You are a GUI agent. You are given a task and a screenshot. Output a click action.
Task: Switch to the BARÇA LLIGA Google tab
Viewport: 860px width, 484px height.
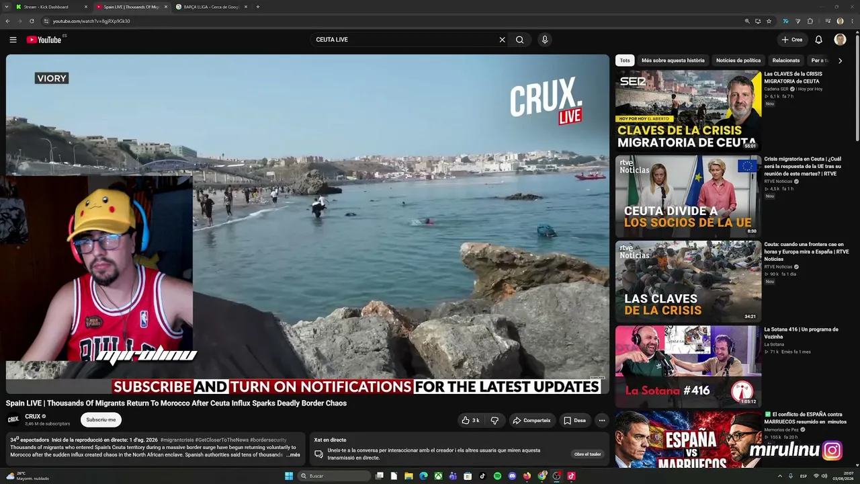click(x=212, y=7)
